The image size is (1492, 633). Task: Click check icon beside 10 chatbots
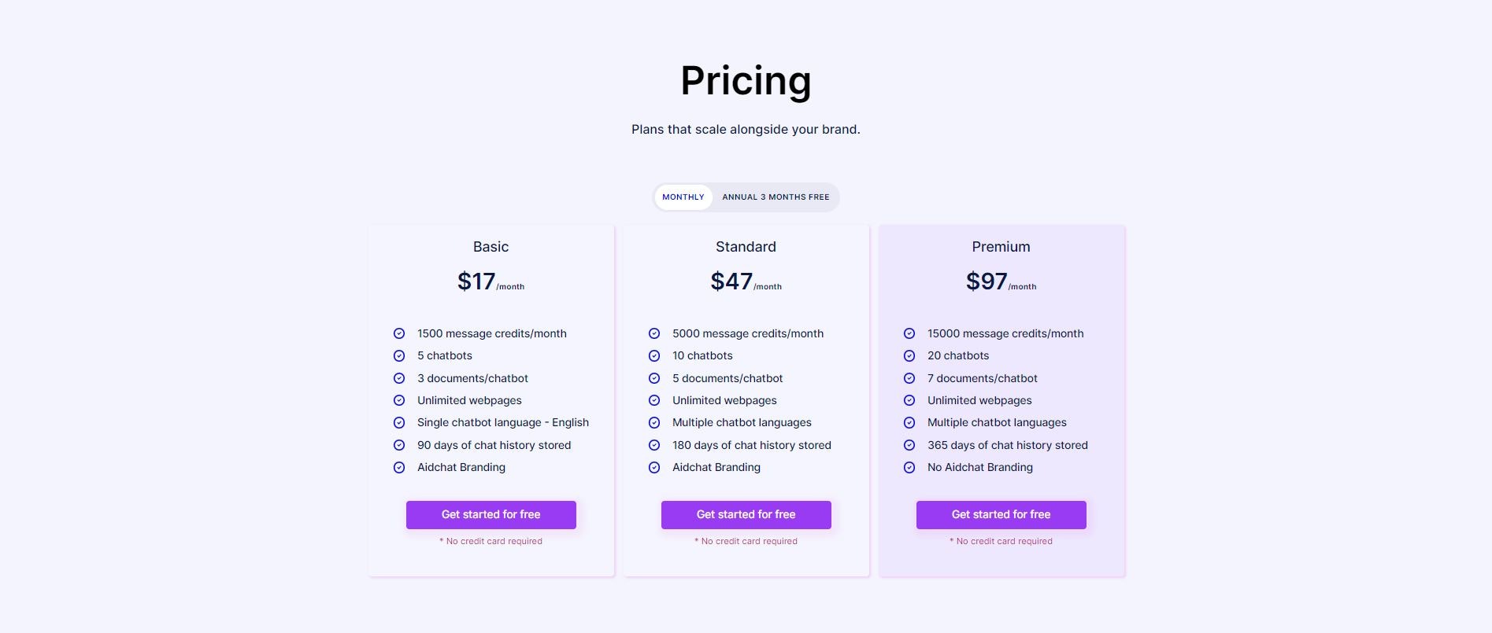point(654,356)
